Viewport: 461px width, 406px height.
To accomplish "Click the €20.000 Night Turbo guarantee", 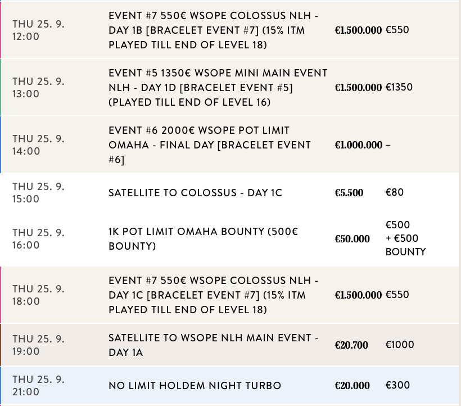I will (352, 386).
